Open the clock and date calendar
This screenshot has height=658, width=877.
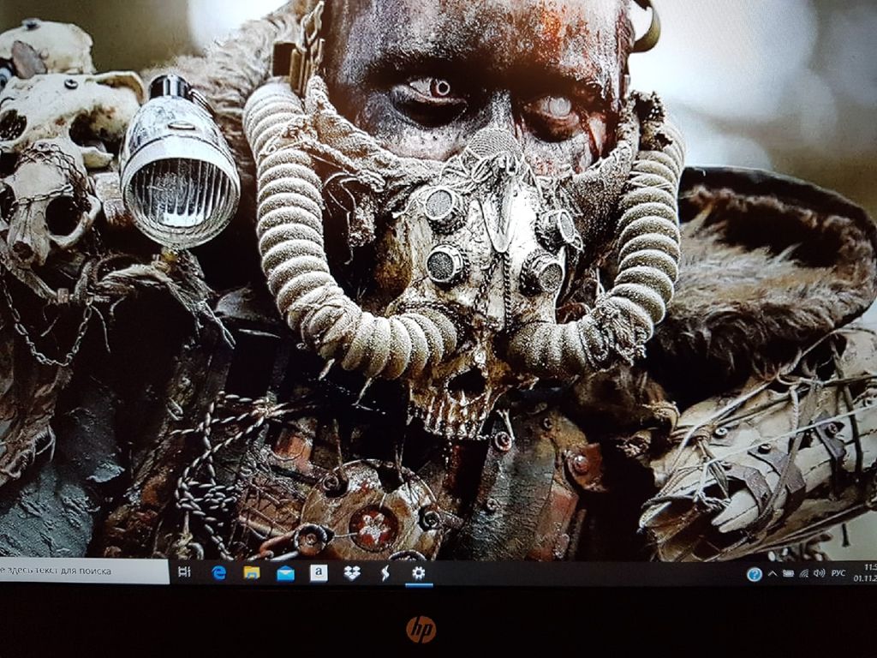(x=867, y=572)
